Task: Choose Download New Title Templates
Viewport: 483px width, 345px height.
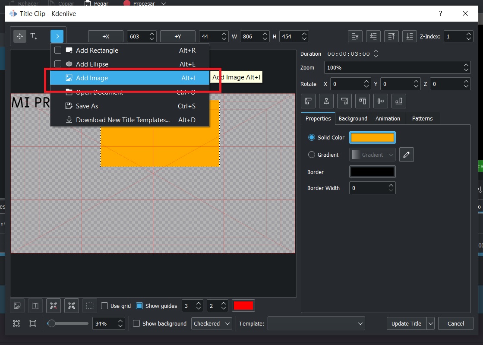Action: point(129,120)
